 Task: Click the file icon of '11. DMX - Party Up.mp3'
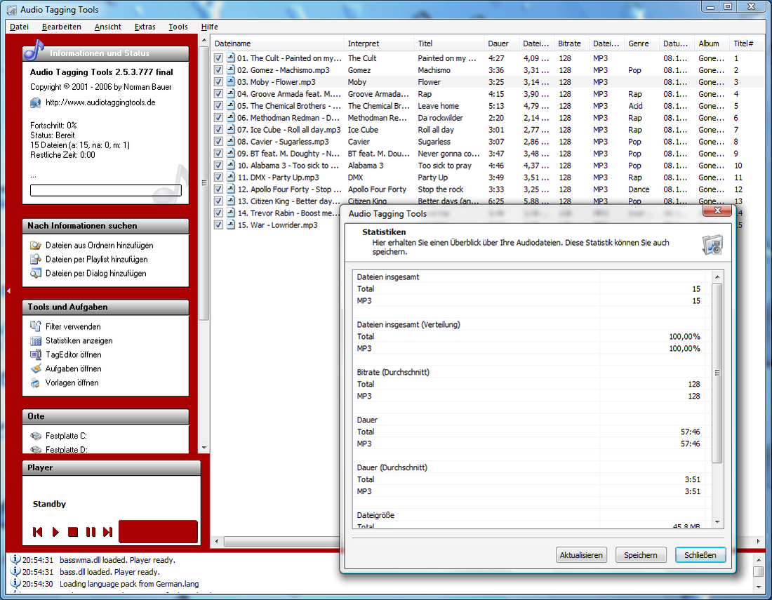click(x=230, y=178)
